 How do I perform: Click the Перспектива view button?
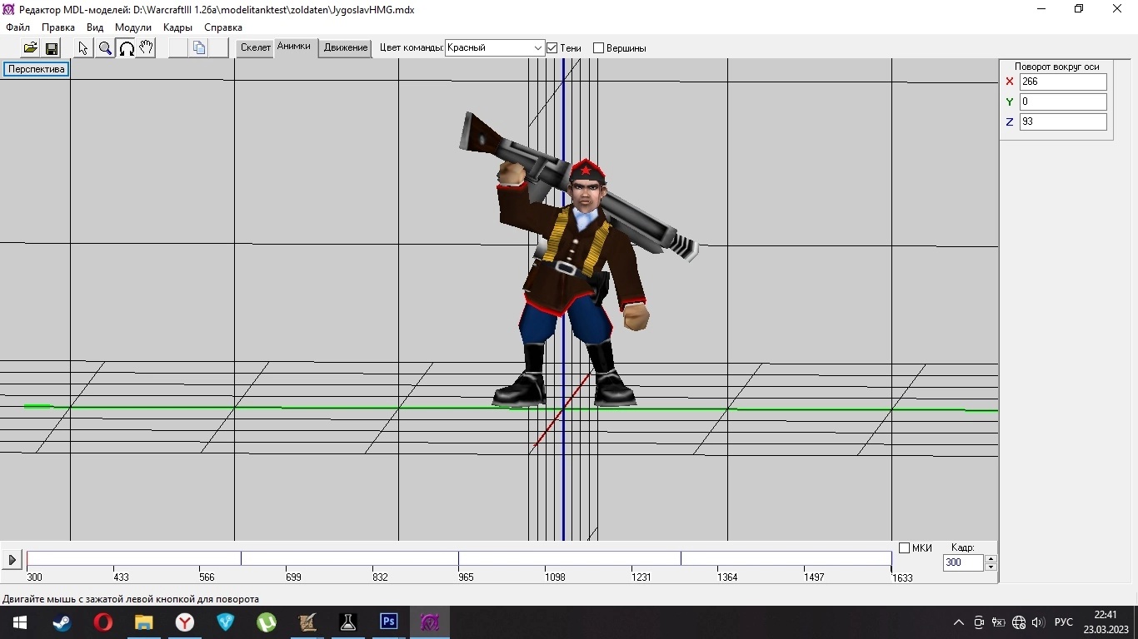37,69
